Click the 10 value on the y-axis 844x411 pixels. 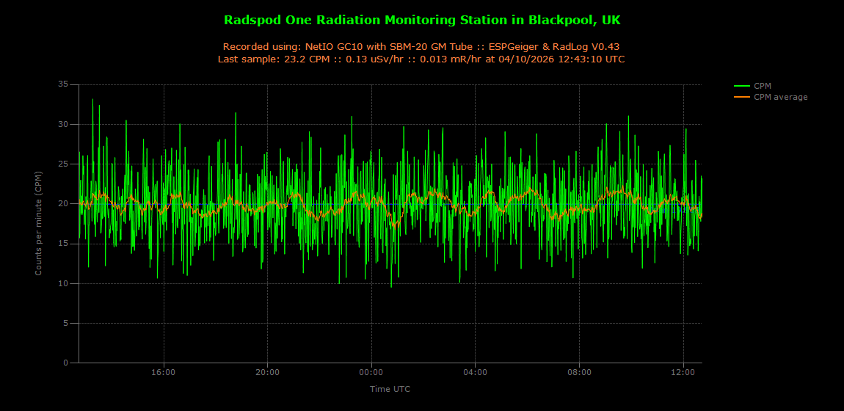click(x=64, y=283)
